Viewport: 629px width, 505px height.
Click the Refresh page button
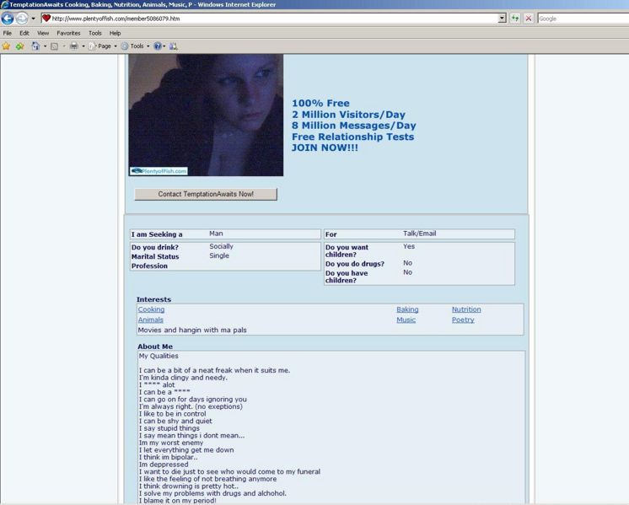point(515,18)
